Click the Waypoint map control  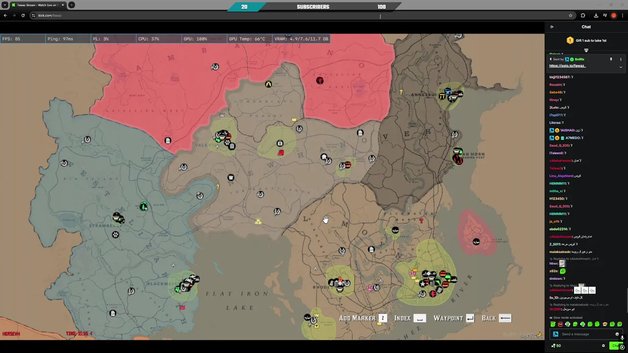click(454, 318)
